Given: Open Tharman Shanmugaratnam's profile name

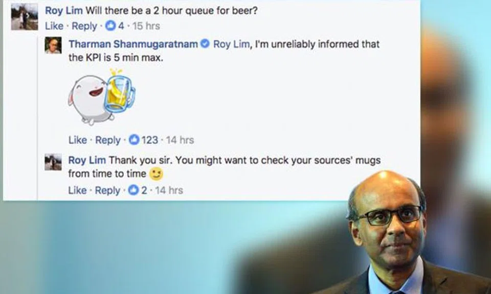Looking at the screenshot, I should pos(133,44).
